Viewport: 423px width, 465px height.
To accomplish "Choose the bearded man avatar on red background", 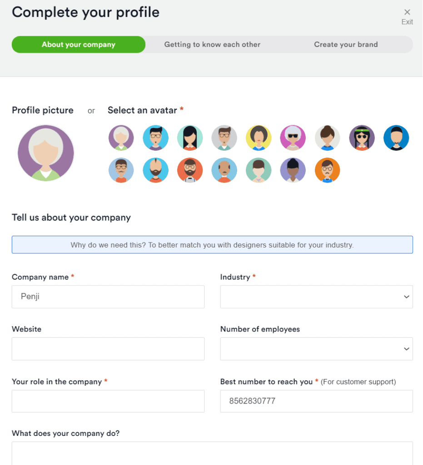I will (190, 170).
